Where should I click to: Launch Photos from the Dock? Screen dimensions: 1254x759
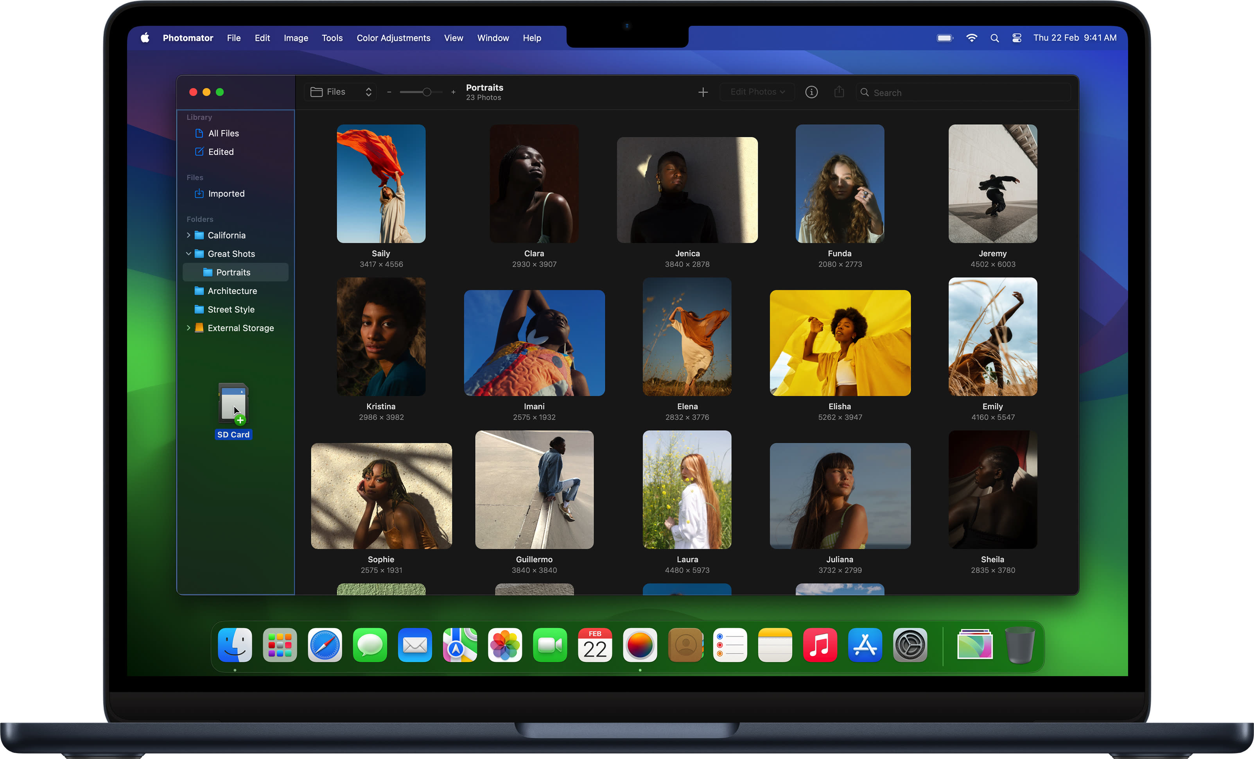point(505,645)
